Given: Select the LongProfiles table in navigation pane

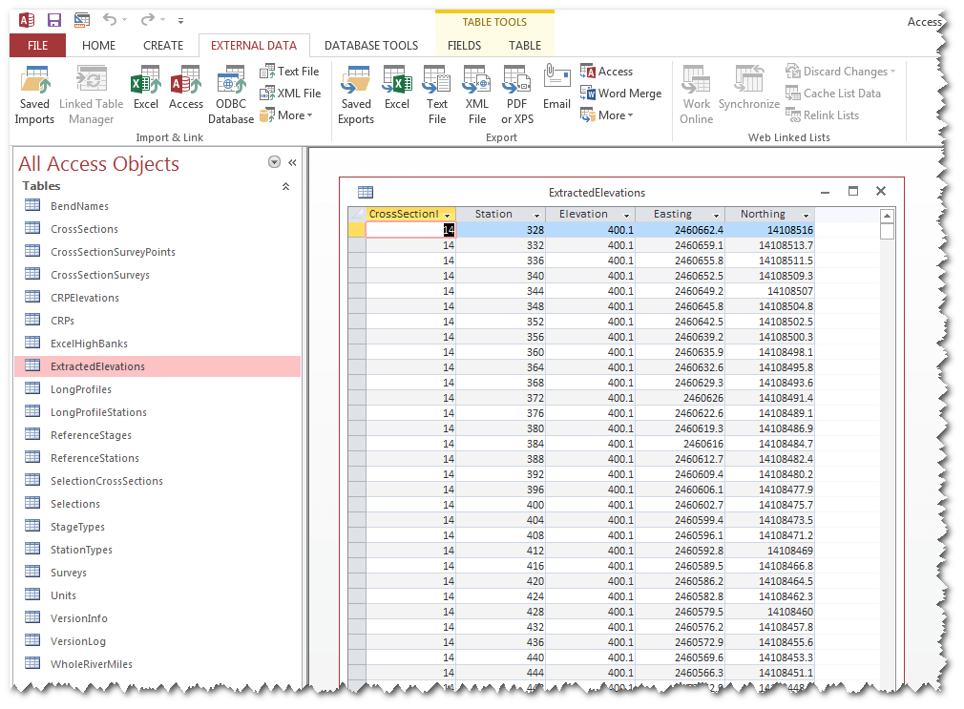Looking at the screenshot, I should 81,389.
